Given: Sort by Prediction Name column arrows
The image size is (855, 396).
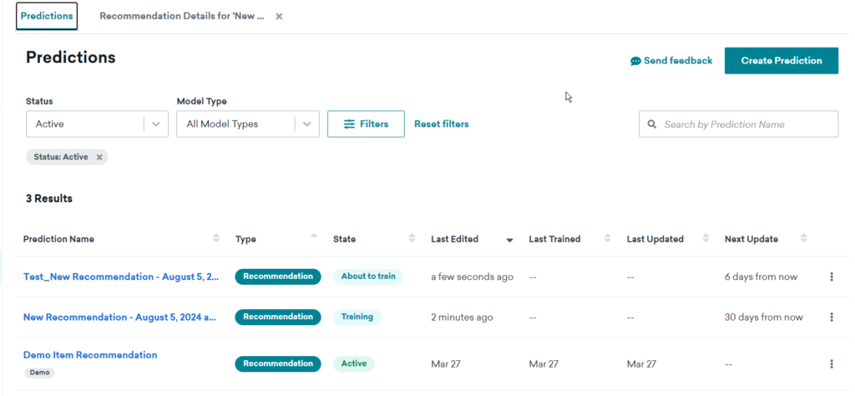Looking at the screenshot, I should 216,238.
